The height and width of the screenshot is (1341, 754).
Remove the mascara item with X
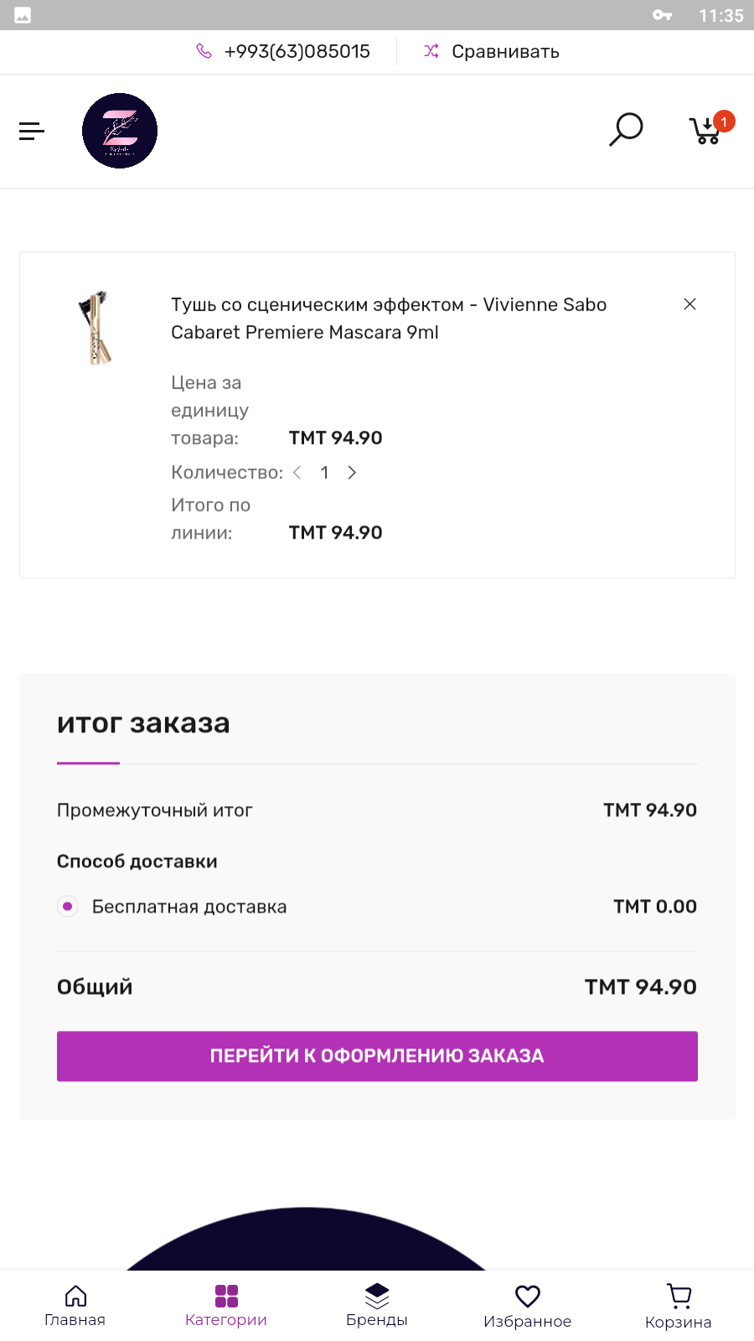pyautogui.click(x=689, y=304)
